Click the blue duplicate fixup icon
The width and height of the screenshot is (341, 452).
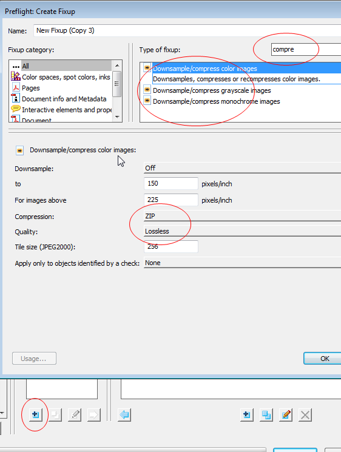[x=266, y=415]
